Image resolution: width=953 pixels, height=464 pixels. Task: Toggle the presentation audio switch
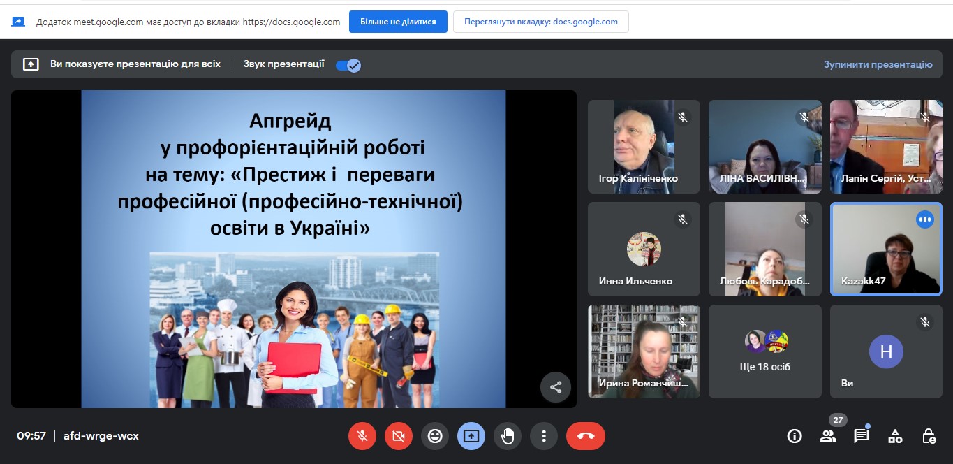point(348,65)
